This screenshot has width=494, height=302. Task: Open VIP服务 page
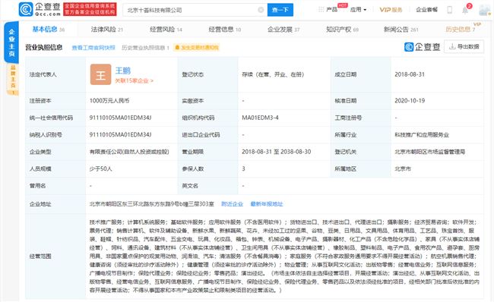(x=391, y=10)
